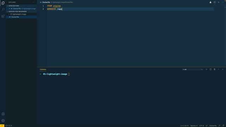
Task: Open notifications bell in status bar
Action: [x=223, y=126]
